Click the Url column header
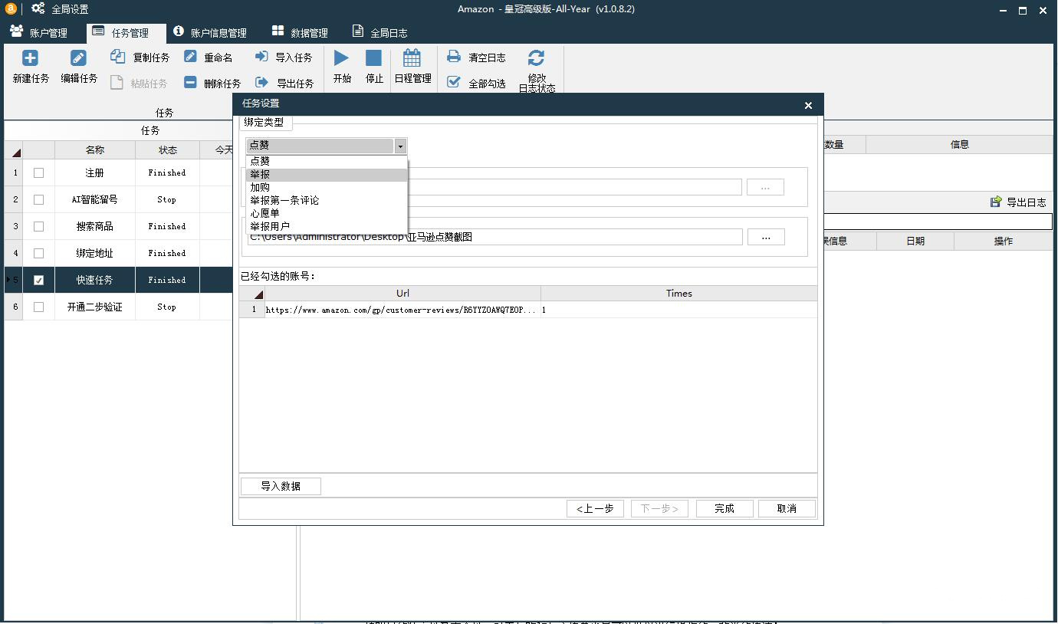The image size is (1058, 624). coord(402,293)
